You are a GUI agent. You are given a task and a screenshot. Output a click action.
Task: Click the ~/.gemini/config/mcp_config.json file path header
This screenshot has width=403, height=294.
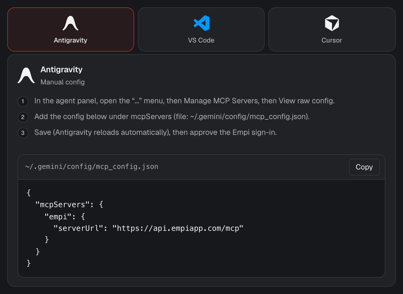(x=92, y=167)
